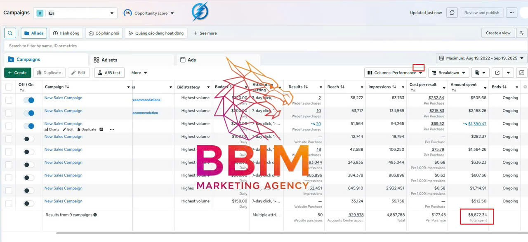Viewport: 528px width, 242px height.
Task: Click the Export table data icon
Action: (x=497, y=73)
